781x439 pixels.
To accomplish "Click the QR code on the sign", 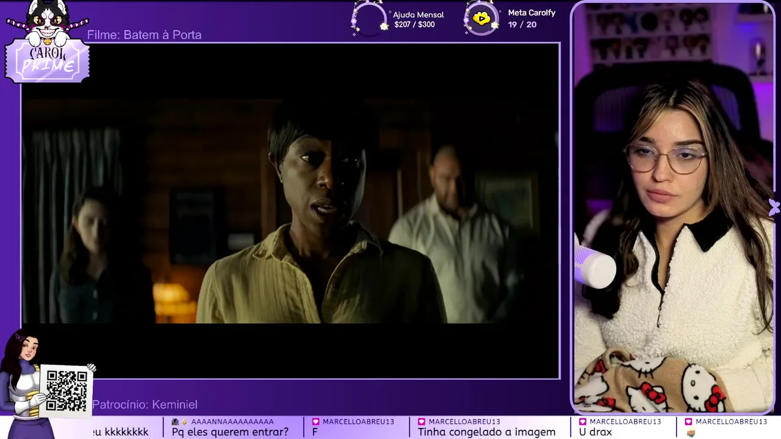I will pos(67,390).
